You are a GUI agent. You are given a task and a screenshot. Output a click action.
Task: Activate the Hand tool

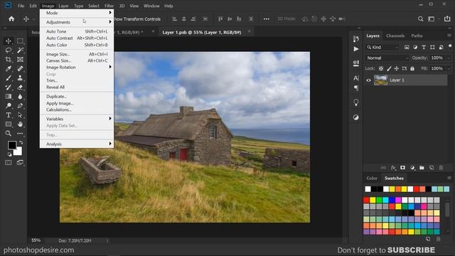coord(20,124)
